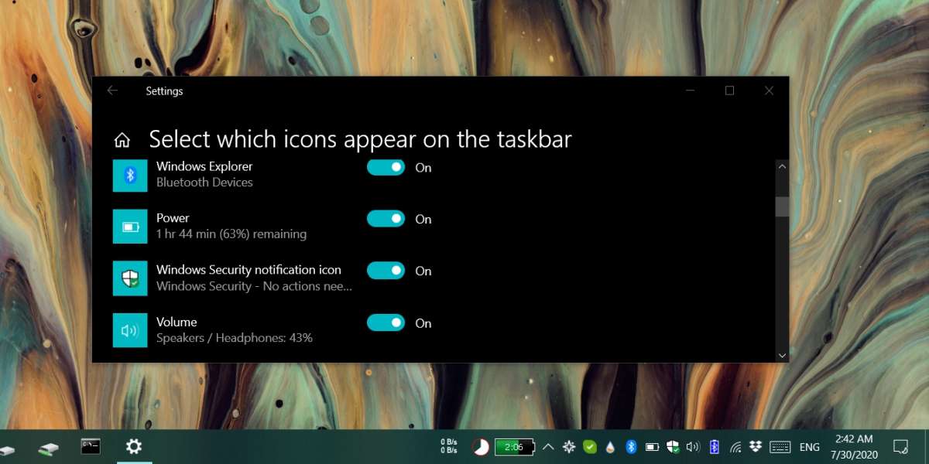
Task: Click the Command Prompt taskbar icon
Action: coord(91,446)
